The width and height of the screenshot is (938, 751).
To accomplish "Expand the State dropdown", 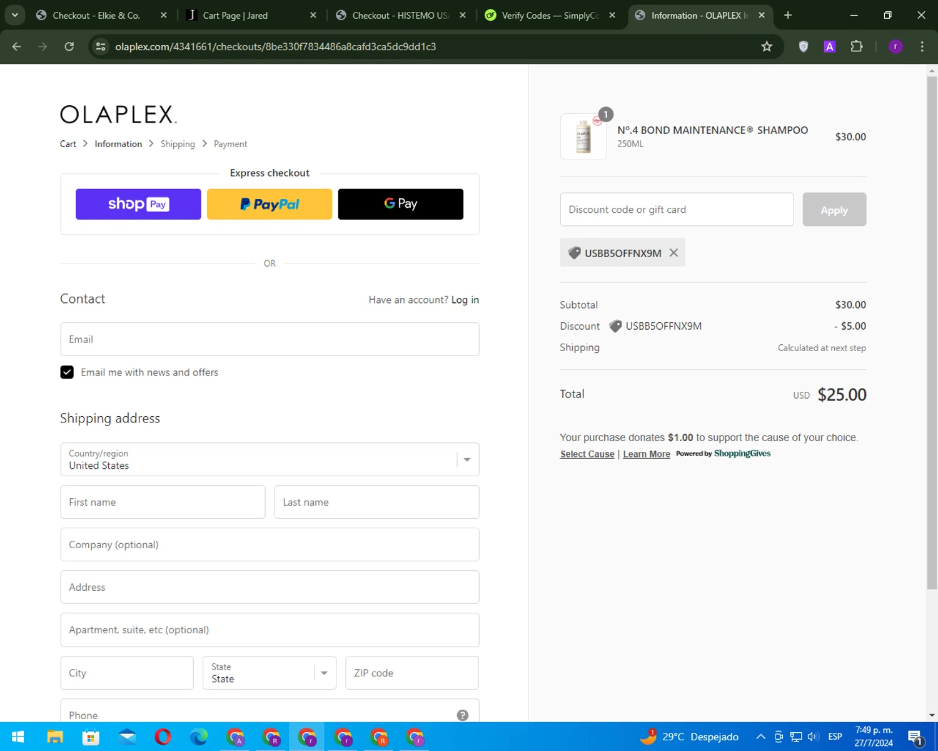I will coord(270,673).
